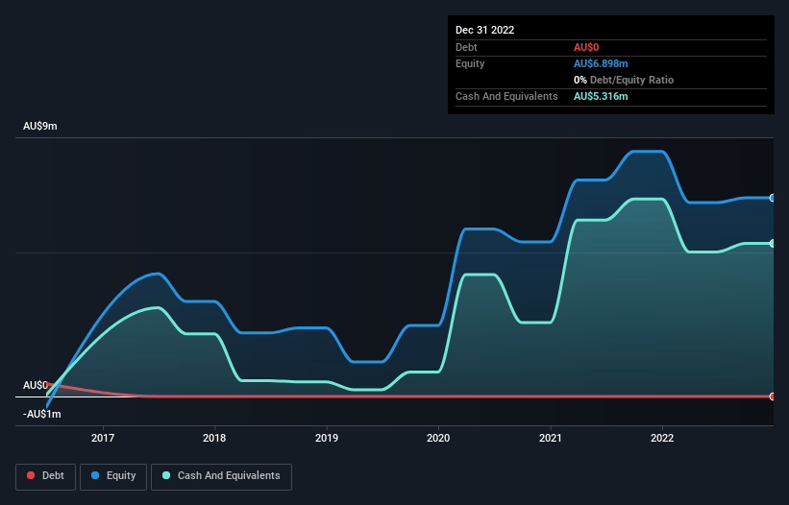
Task: Click the red Debt endpoint marker
Action: 773,397
